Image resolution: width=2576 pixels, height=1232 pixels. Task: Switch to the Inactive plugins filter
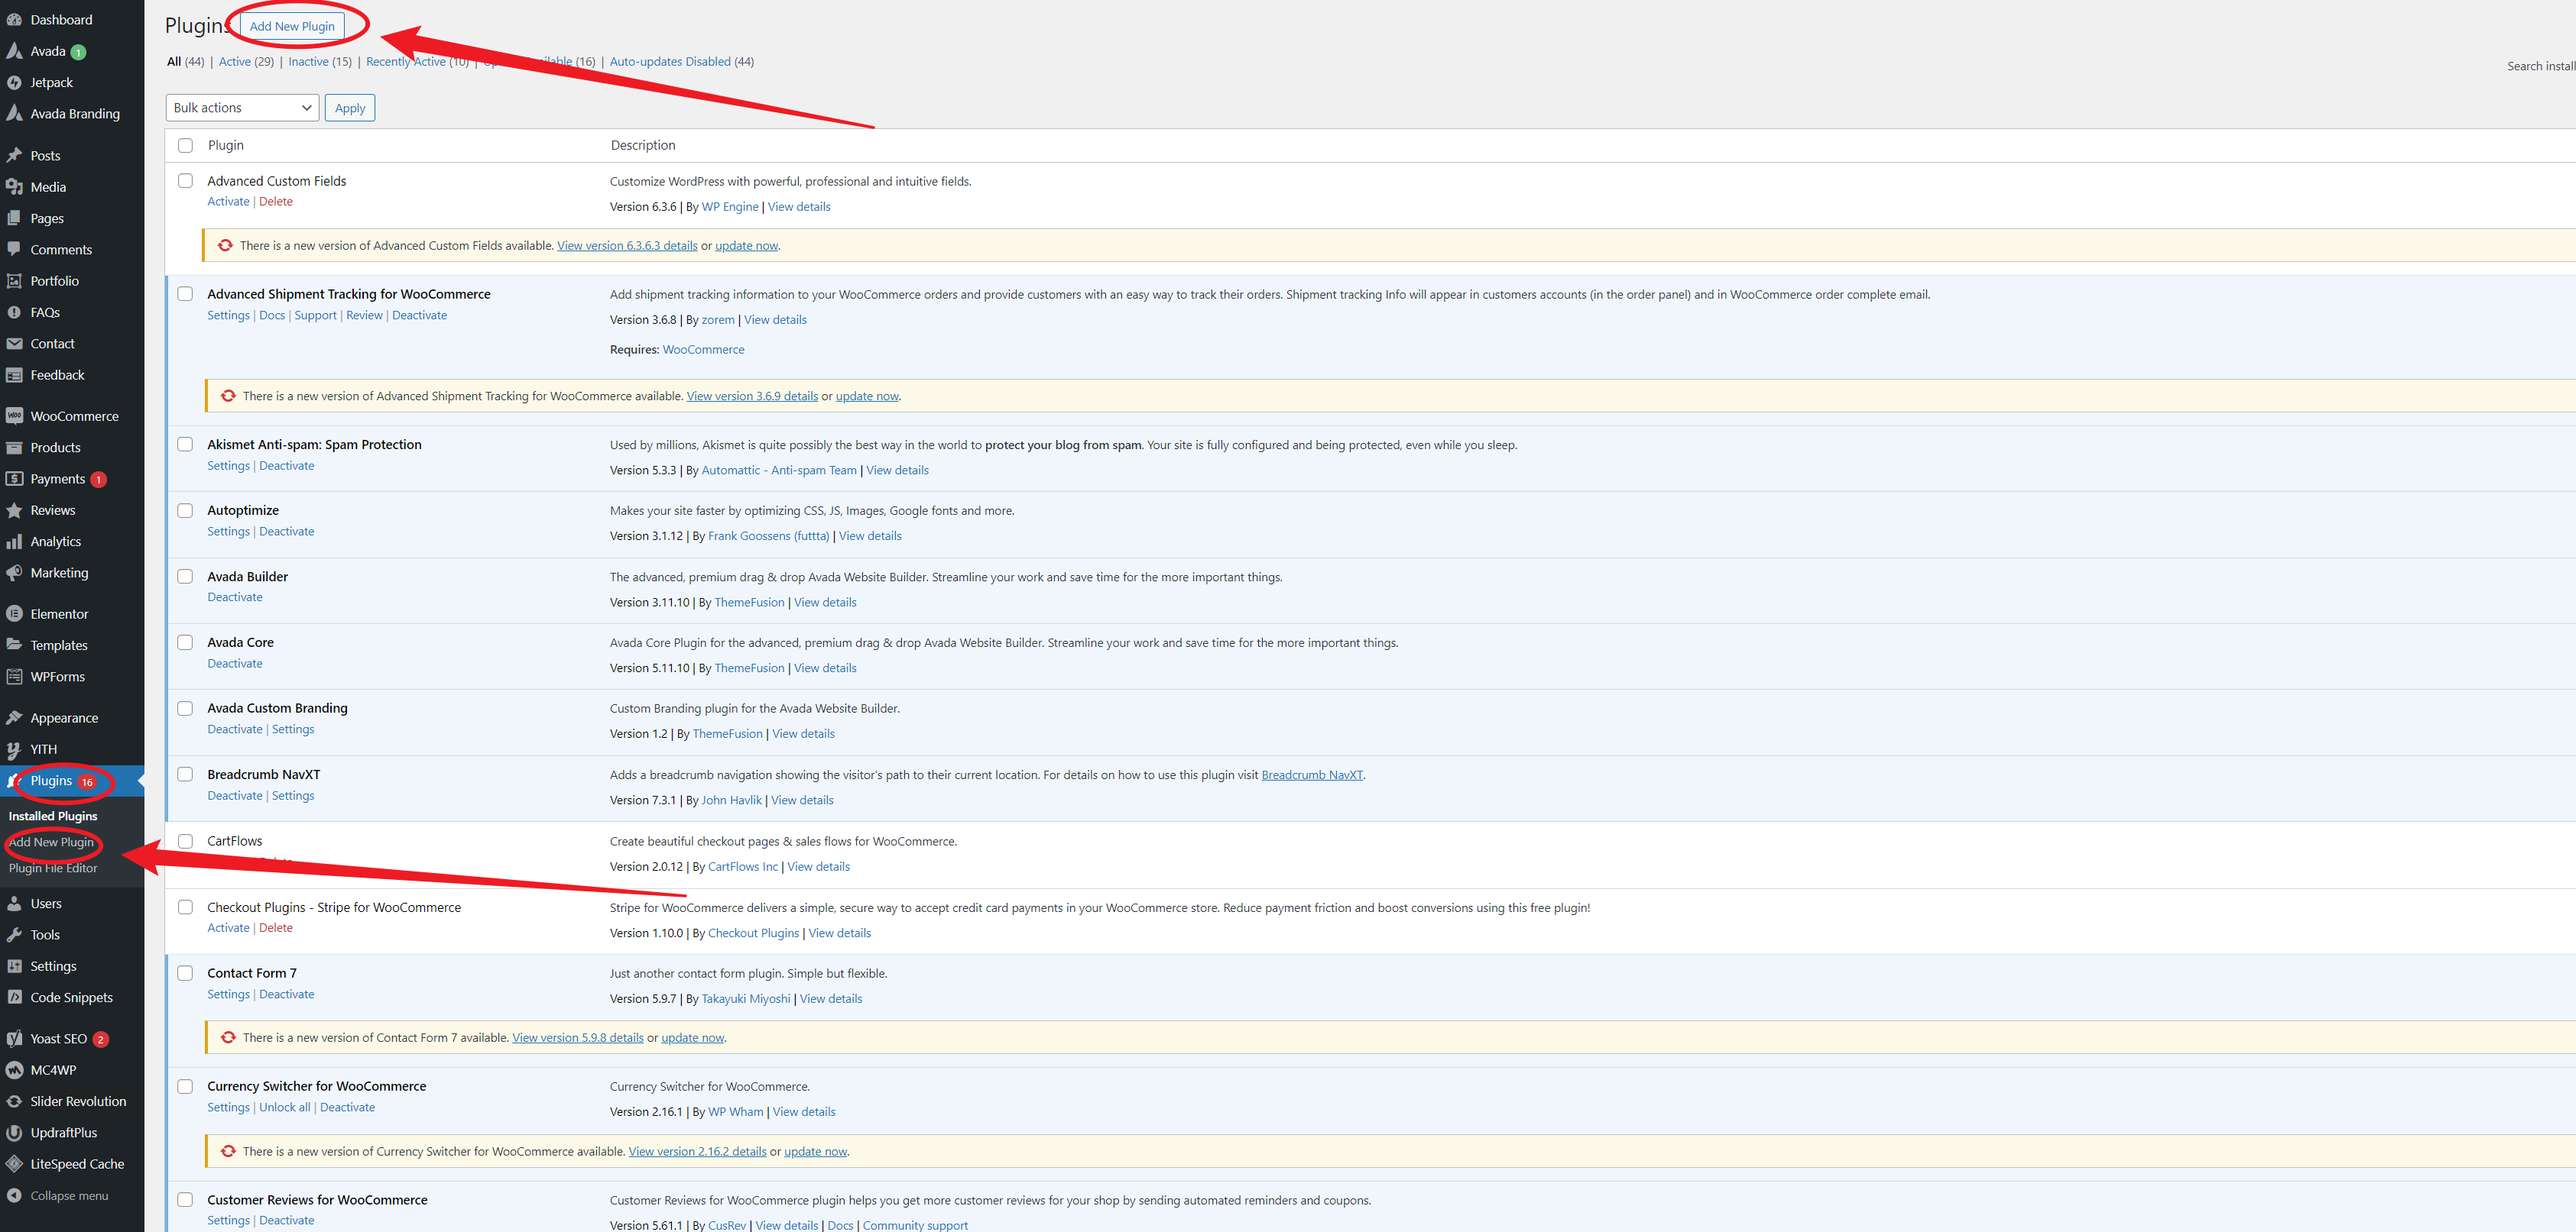pyautogui.click(x=309, y=61)
